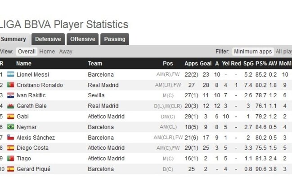Click the Chile flag beside Alexis Sánchez
Viewport: 292px width, 194px height.
tap(11, 138)
